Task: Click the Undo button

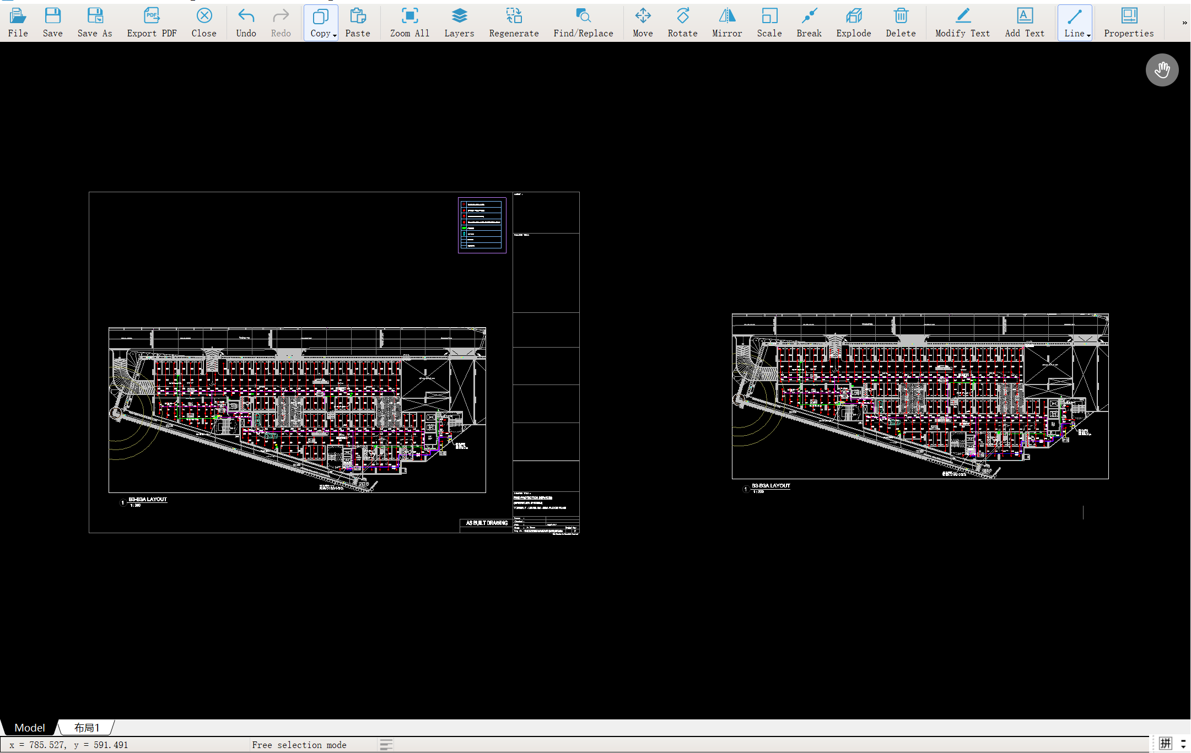Action: (246, 22)
